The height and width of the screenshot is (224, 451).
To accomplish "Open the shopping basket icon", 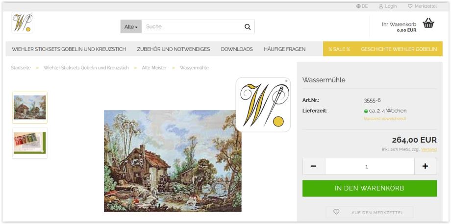I will [428, 23].
